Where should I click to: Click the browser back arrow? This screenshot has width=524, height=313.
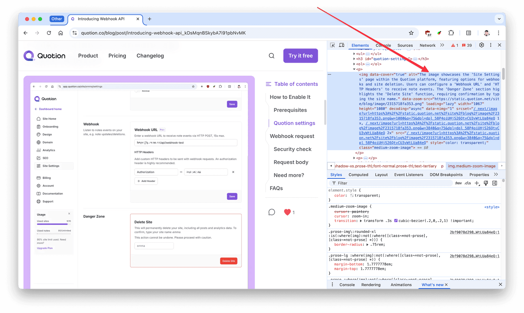(x=26, y=33)
